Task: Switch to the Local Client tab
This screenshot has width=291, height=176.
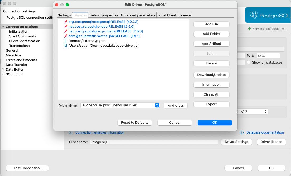Action: (167, 15)
